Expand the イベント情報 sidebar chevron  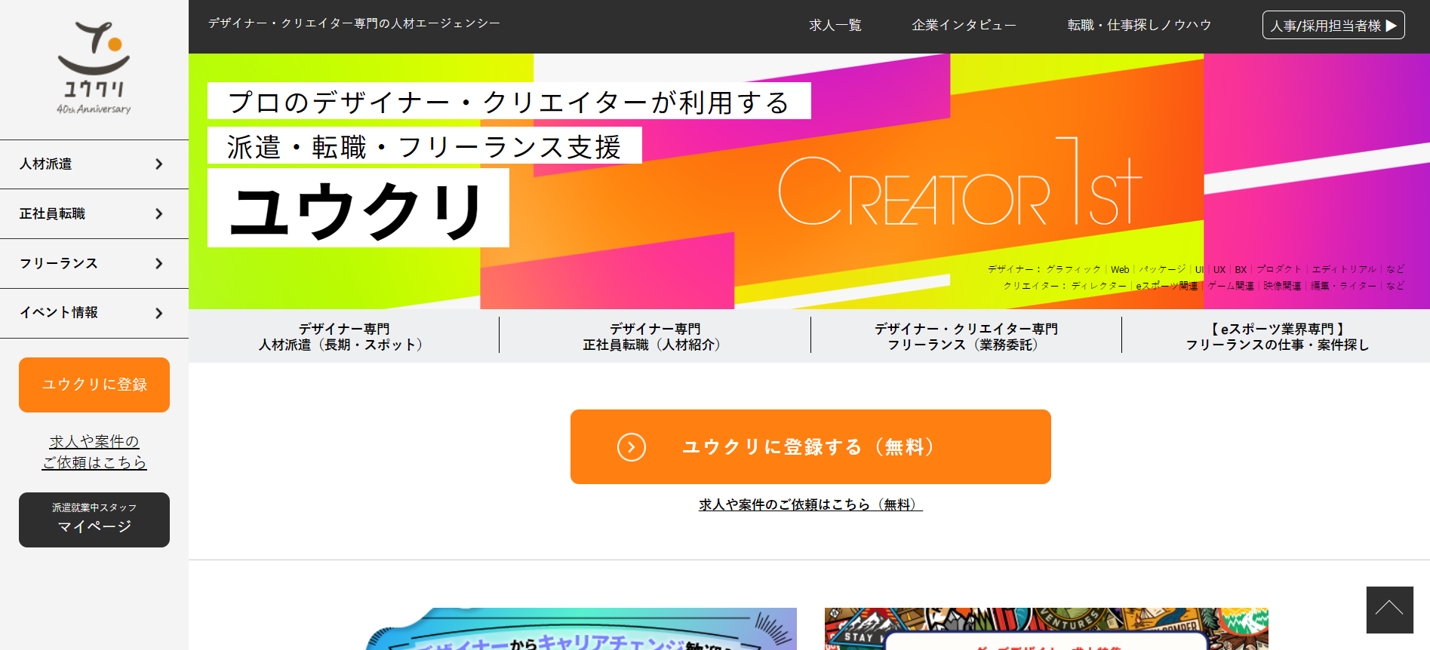[x=158, y=314]
